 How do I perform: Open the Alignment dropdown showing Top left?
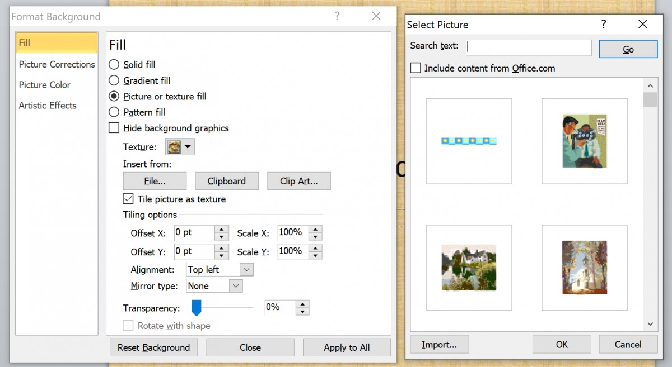[246, 269]
